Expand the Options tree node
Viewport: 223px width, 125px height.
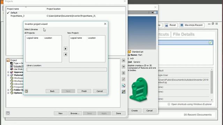tap(8, 93)
